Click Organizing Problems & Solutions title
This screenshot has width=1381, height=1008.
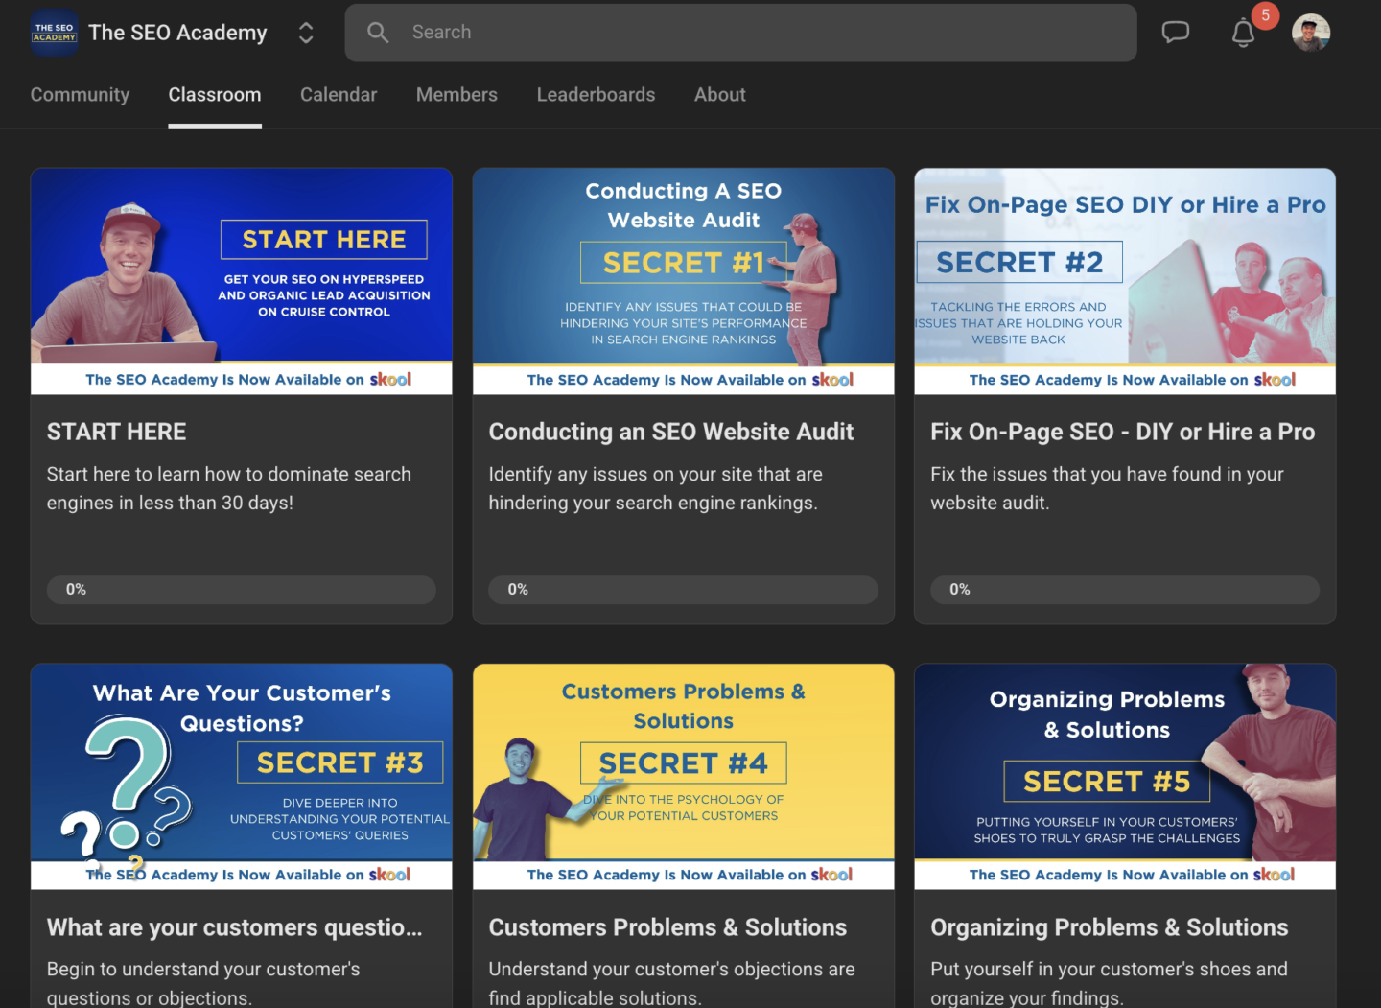tap(1110, 927)
